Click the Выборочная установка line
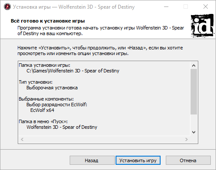This screenshot has height=170, width=216. [52, 88]
